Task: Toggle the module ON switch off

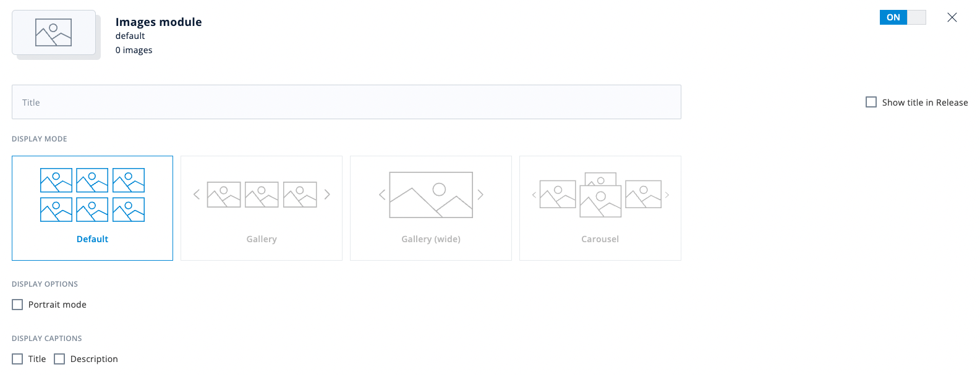Action: click(x=903, y=17)
